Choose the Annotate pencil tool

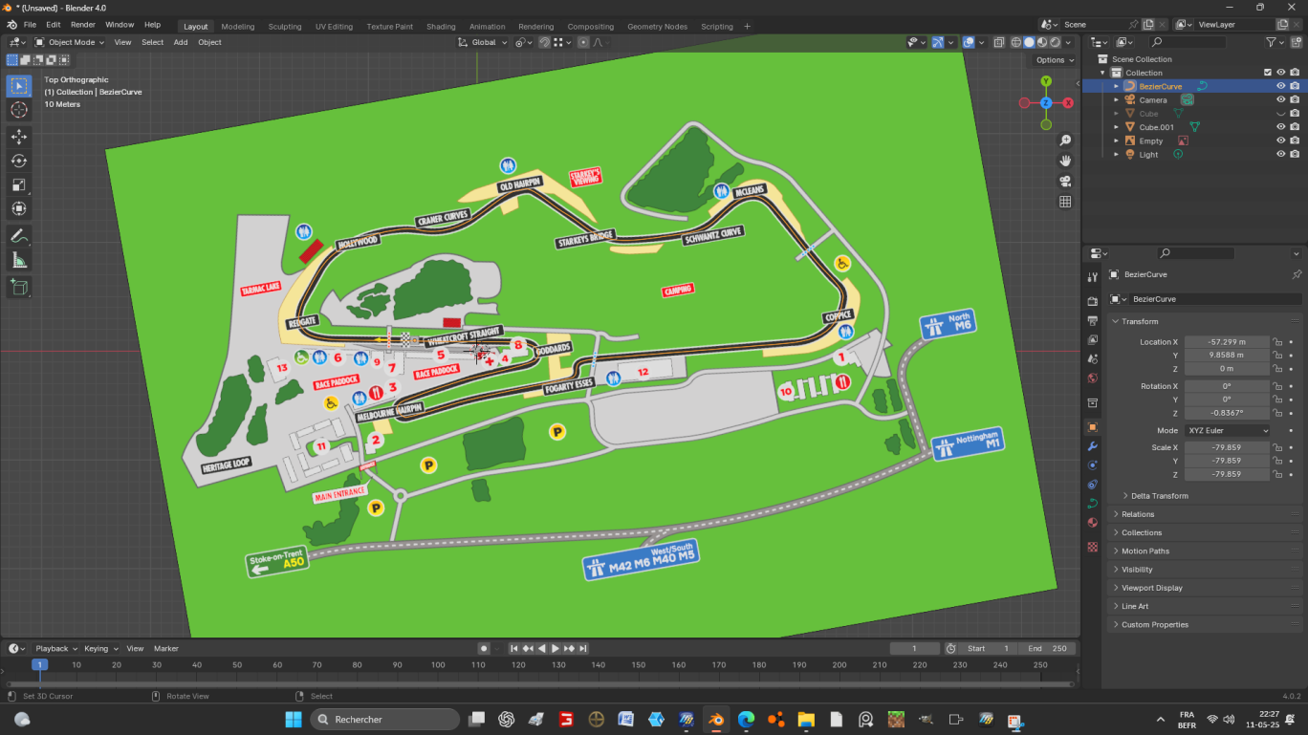(19, 236)
